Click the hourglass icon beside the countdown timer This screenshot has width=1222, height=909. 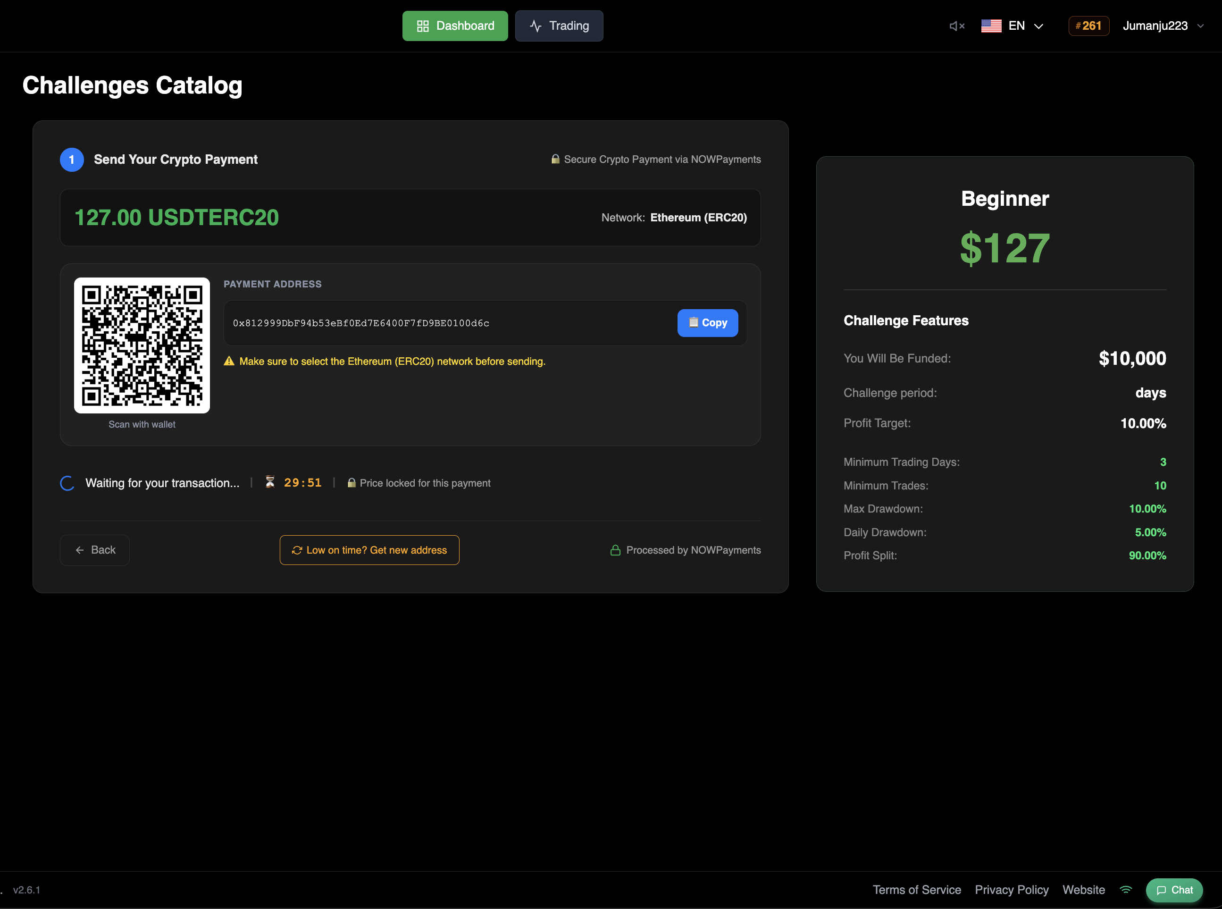point(270,482)
